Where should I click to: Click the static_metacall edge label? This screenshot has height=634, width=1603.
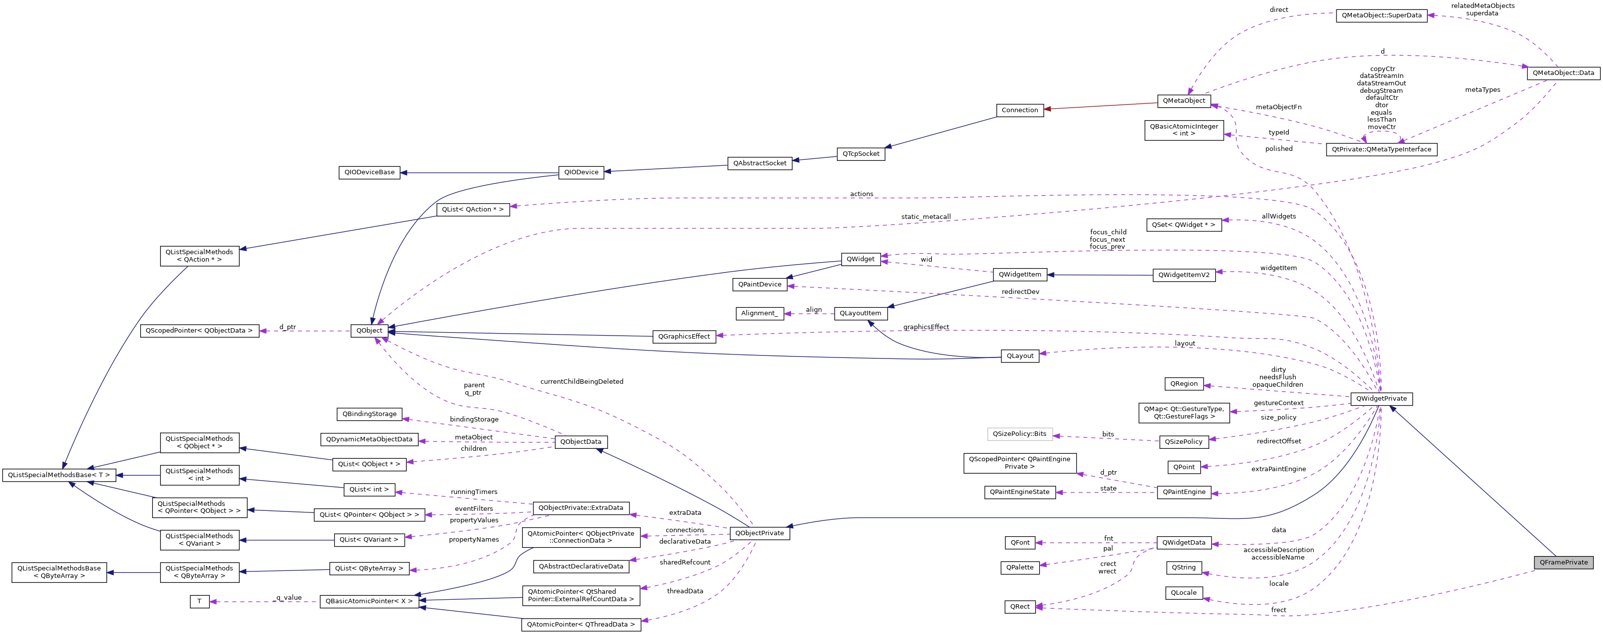926,217
